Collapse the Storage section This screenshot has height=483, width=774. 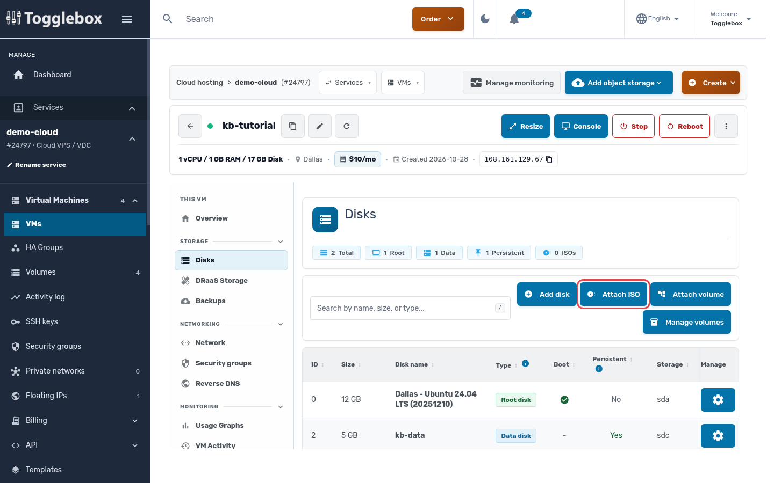(281, 241)
